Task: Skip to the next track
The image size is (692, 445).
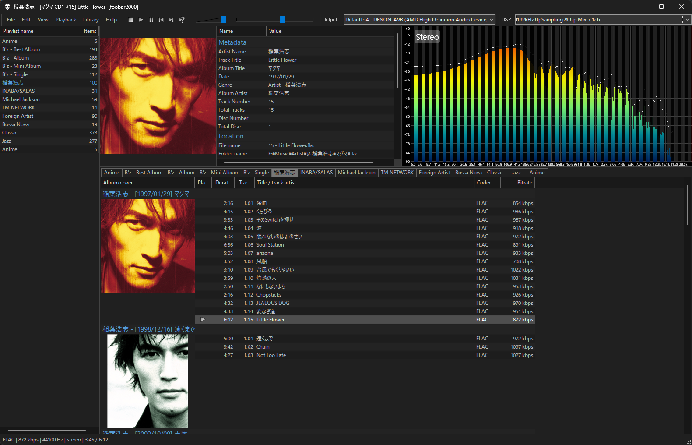Action: coord(171,20)
